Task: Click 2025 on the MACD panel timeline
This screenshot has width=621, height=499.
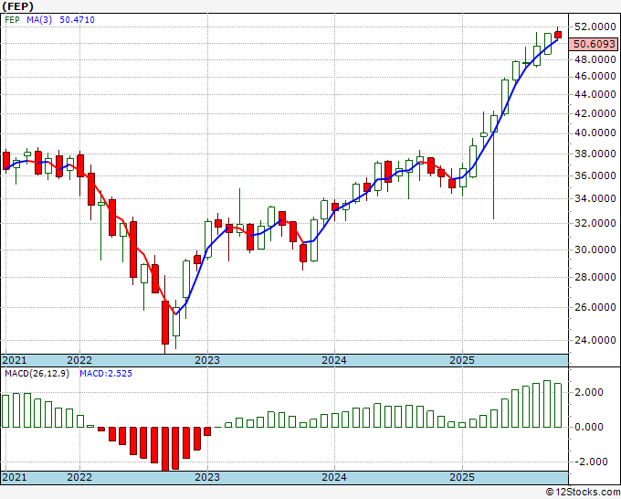Action: coord(462,477)
